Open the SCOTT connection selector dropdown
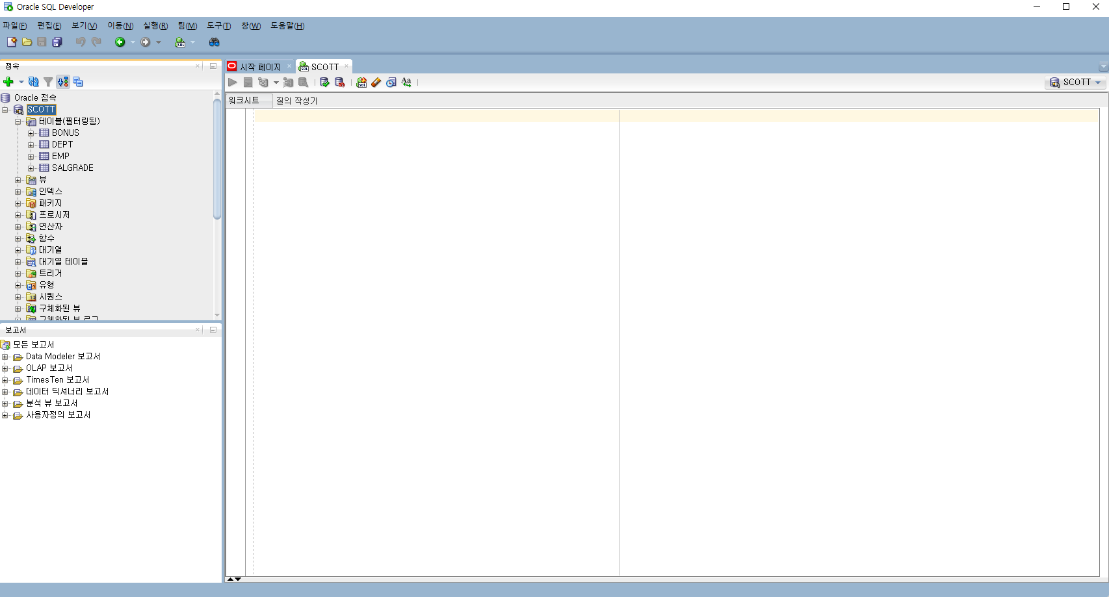Image resolution: width=1109 pixels, height=597 pixels. 1075,83
